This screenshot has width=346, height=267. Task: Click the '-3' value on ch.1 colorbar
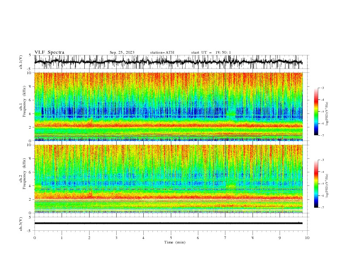(322, 88)
